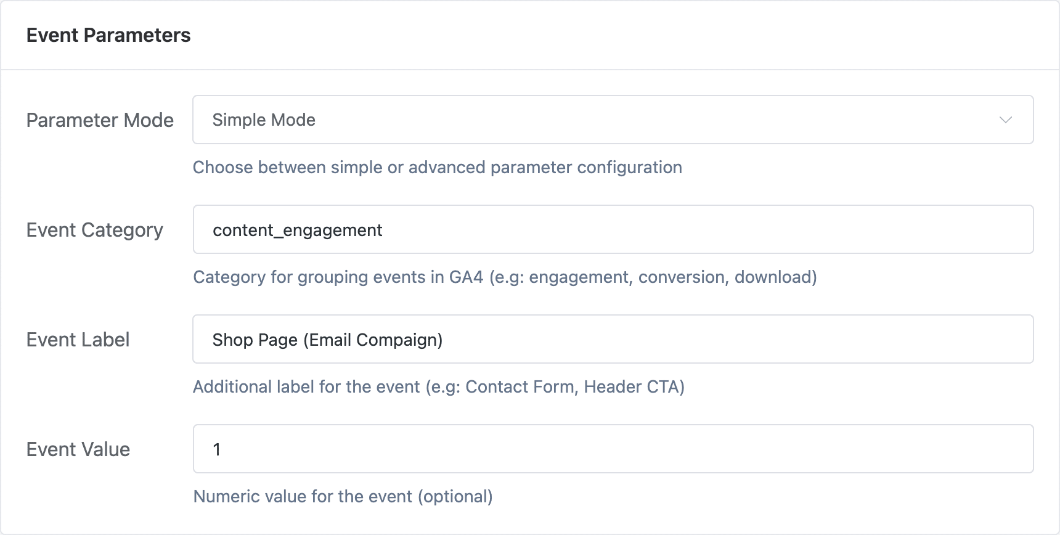The height and width of the screenshot is (535, 1060).
Task: Click the Event Category label
Action: click(94, 229)
